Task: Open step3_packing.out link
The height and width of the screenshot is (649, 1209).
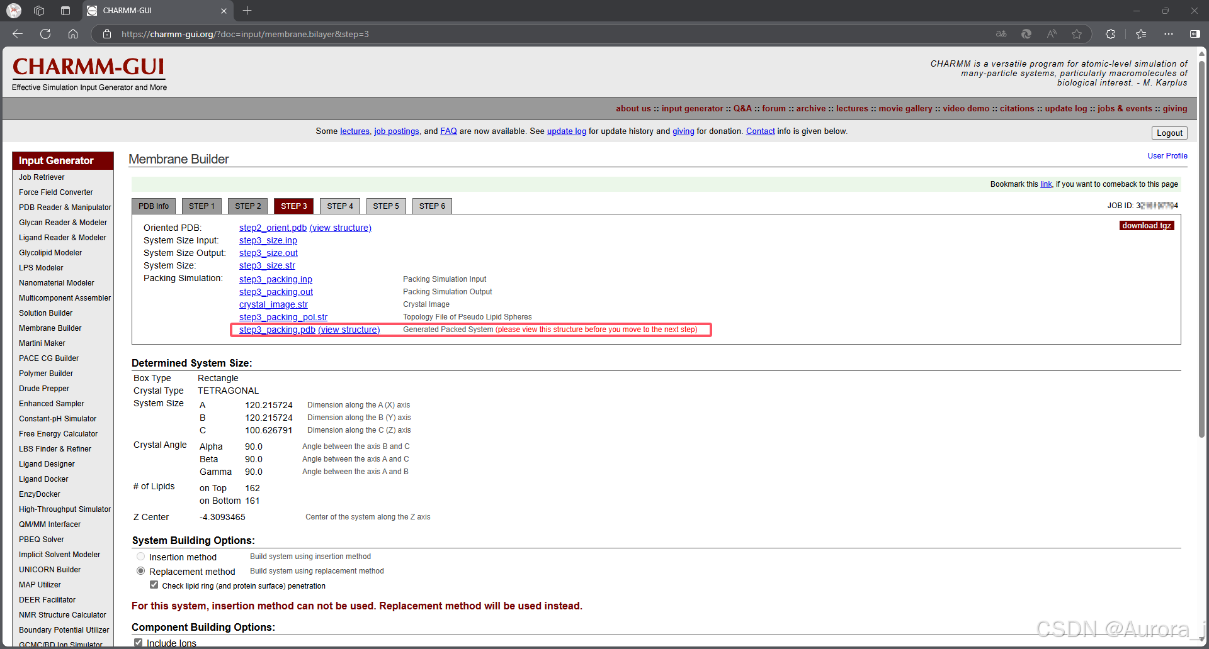Action: coord(276,292)
